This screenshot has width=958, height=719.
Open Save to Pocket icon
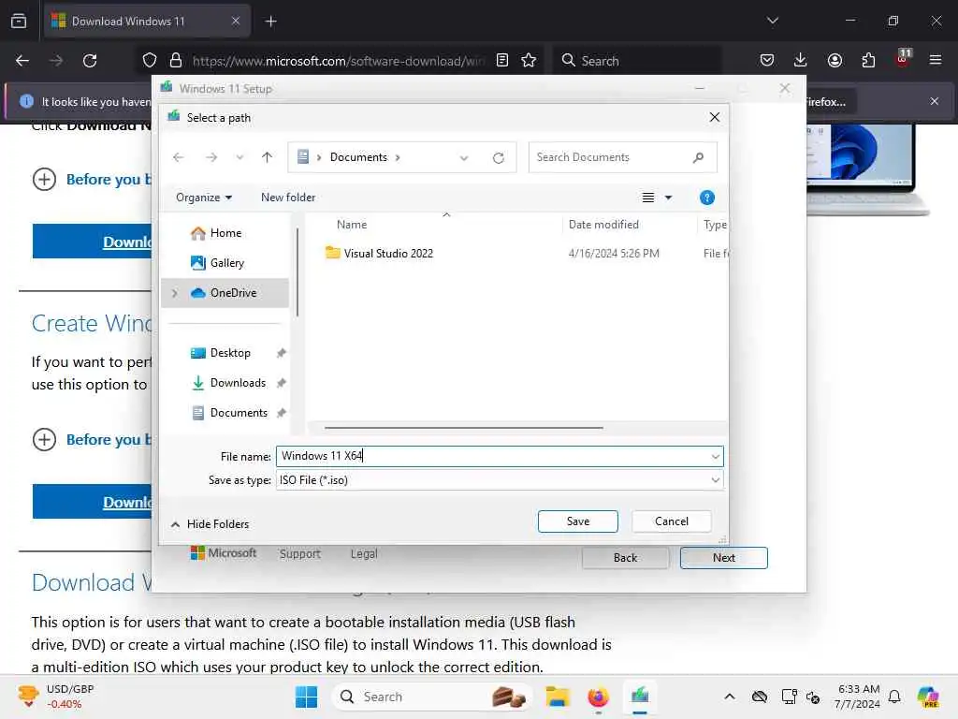pos(767,61)
